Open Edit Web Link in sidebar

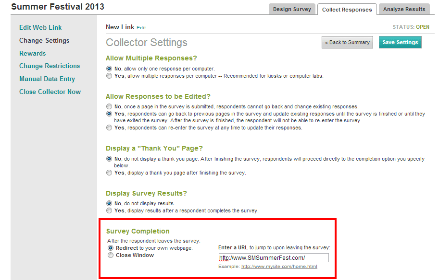pyautogui.click(x=40, y=28)
